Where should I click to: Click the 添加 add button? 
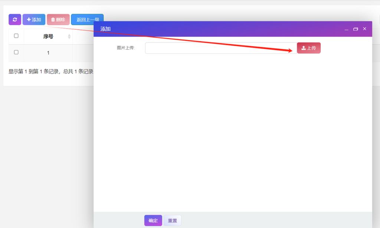click(34, 19)
